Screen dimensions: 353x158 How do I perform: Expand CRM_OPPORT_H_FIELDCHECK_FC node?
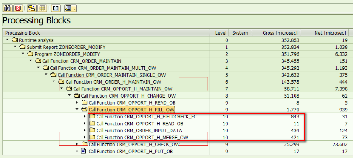click(85, 116)
